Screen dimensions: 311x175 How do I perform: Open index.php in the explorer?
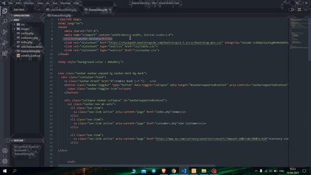point(27,42)
